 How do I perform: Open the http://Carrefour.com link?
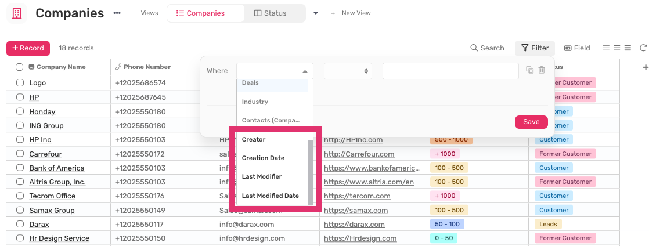point(359,154)
